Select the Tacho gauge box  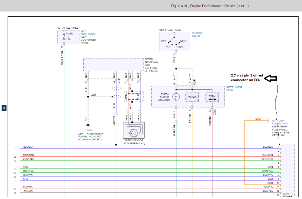coord(192,97)
